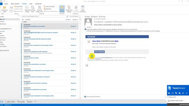Click Copy Folder in the ribbon
The image size is (189, 106).
pos(18,6)
